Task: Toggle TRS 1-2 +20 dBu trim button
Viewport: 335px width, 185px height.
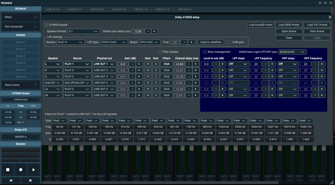Action: point(8,122)
